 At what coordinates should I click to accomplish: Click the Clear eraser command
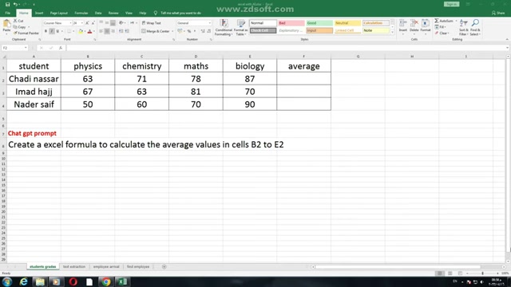click(x=442, y=33)
